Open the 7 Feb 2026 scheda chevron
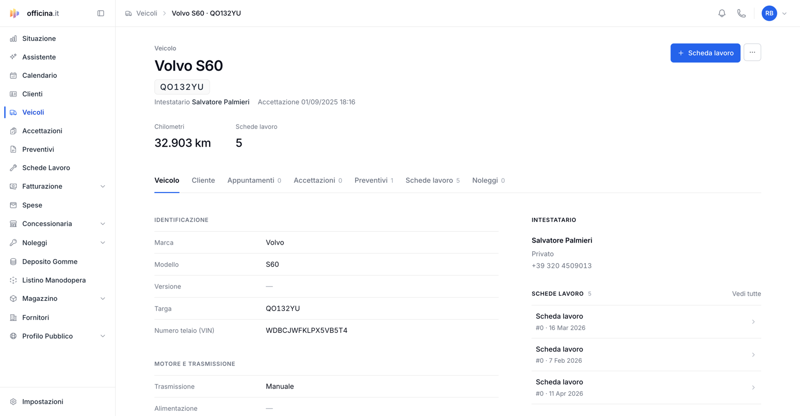The height and width of the screenshot is (416, 800). (x=754, y=355)
